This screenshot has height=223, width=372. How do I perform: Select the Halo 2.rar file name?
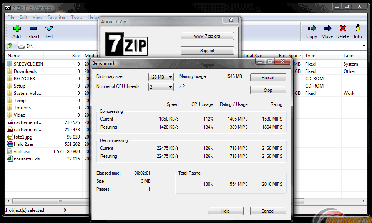(x=24, y=144)
